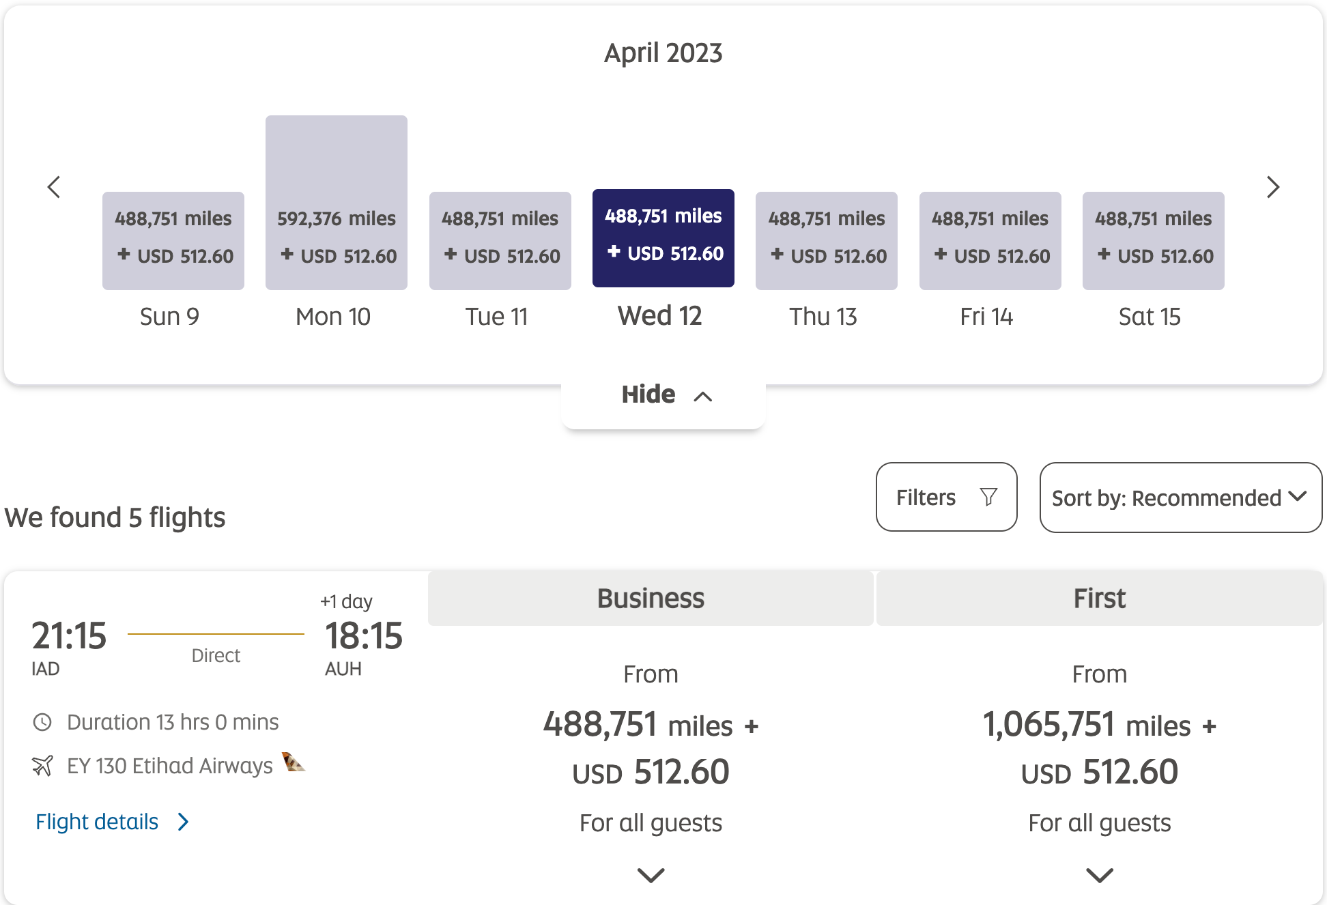Click the airplane icon beside EY 130
The width and height of the screenshot is (1327, 905).
[43, 765]
